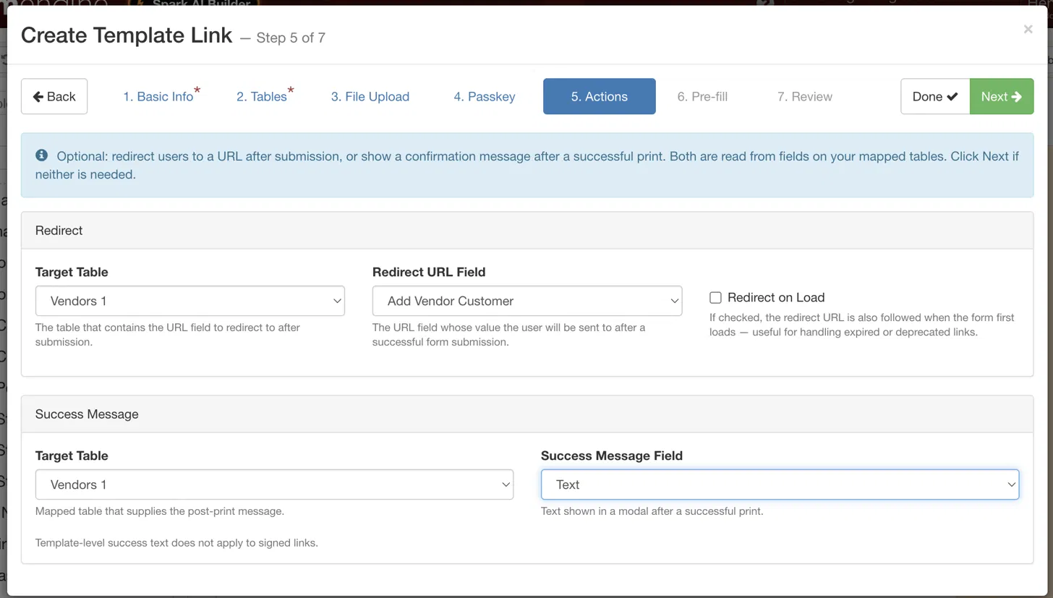Expand the Success Message Field dropdown
The height and width of the screenshot is (598, 1053).
tap(780, 484)
